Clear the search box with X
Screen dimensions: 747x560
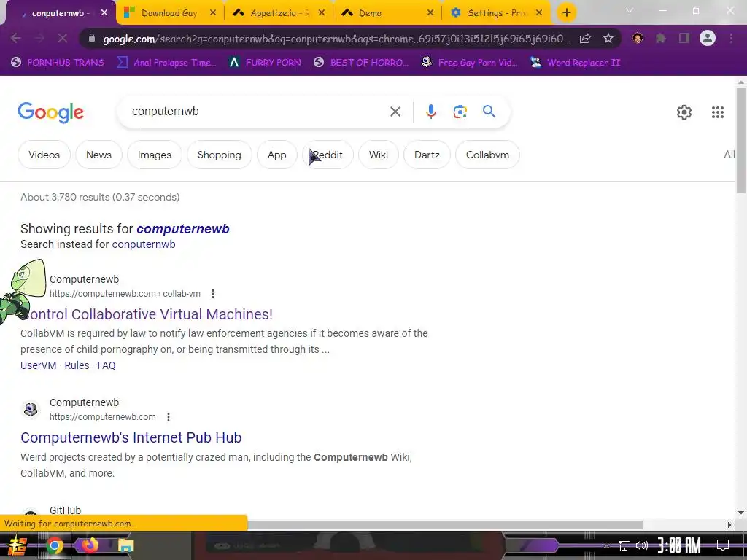[x=395, y=112]
